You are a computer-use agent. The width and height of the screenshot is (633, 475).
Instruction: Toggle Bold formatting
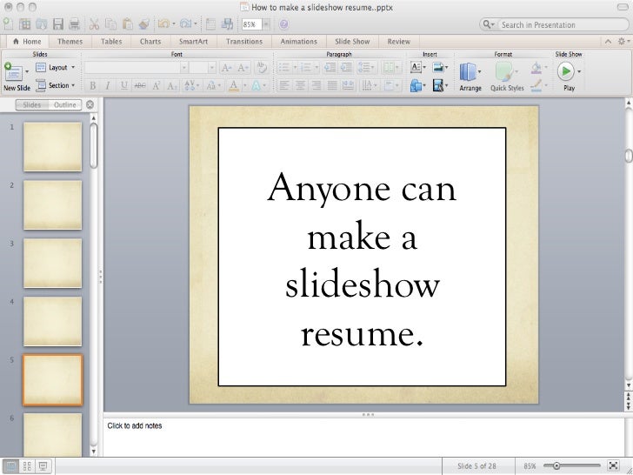point(92,85)
